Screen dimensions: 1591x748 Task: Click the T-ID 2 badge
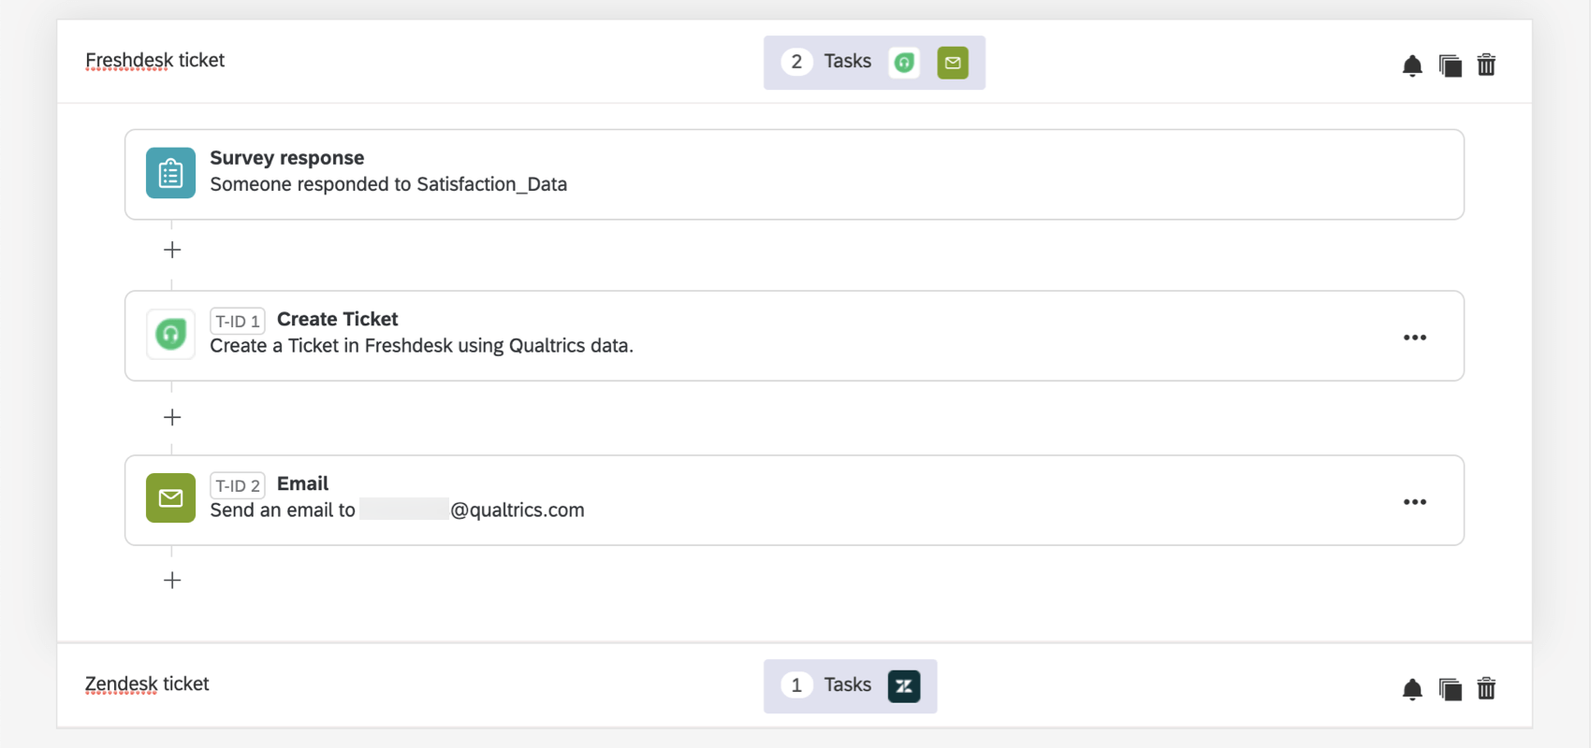click(x=238, y=485)
